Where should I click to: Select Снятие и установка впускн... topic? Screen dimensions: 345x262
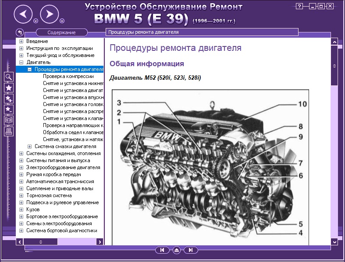(73, 97)
